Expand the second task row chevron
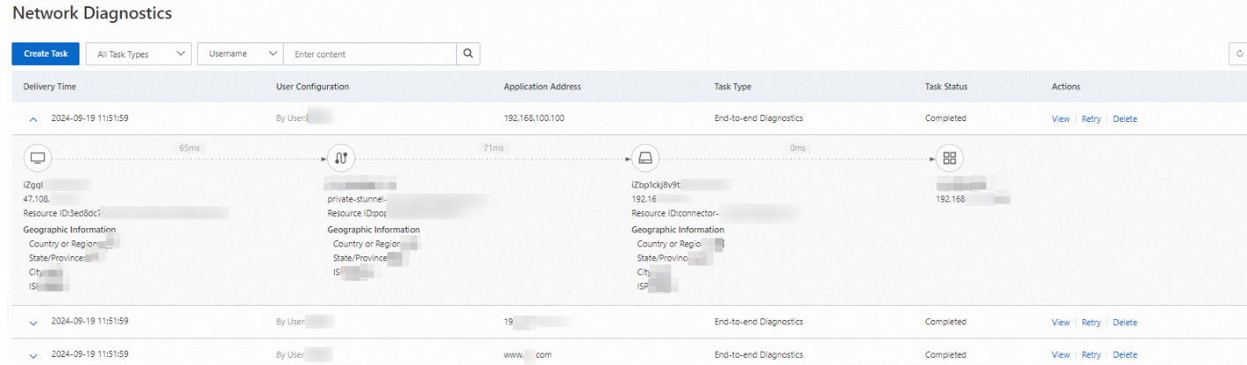Image resolution: width=1247 pixels, height=365 pixels. (34, 323)
